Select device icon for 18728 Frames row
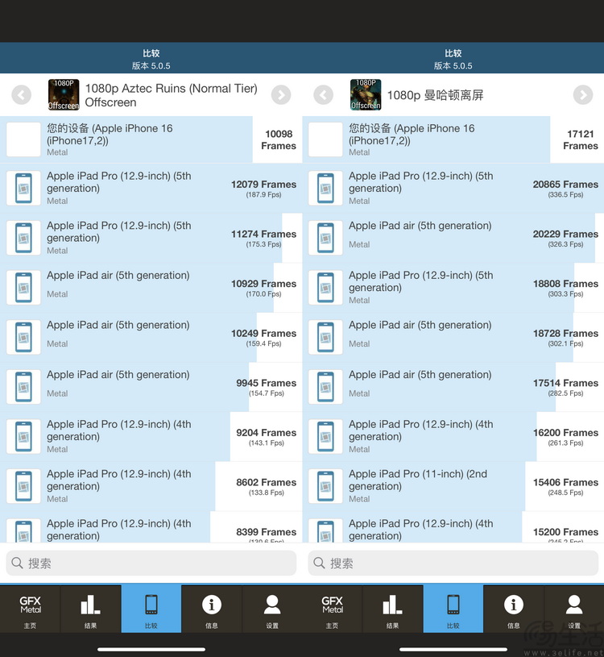 [325, 337]
